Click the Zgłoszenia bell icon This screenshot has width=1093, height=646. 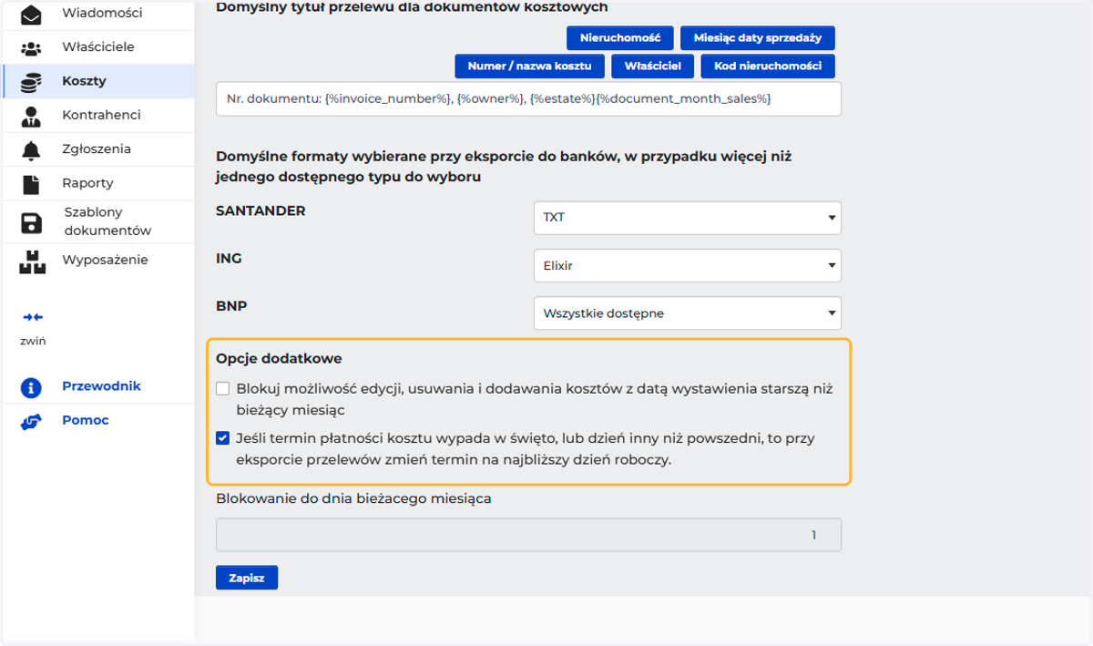pyautogui.click(x=31, y=150)
